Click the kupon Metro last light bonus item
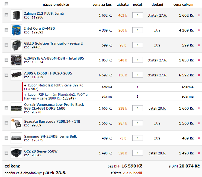202x177 pixels. pyautogui.click(x=54, y=87)
